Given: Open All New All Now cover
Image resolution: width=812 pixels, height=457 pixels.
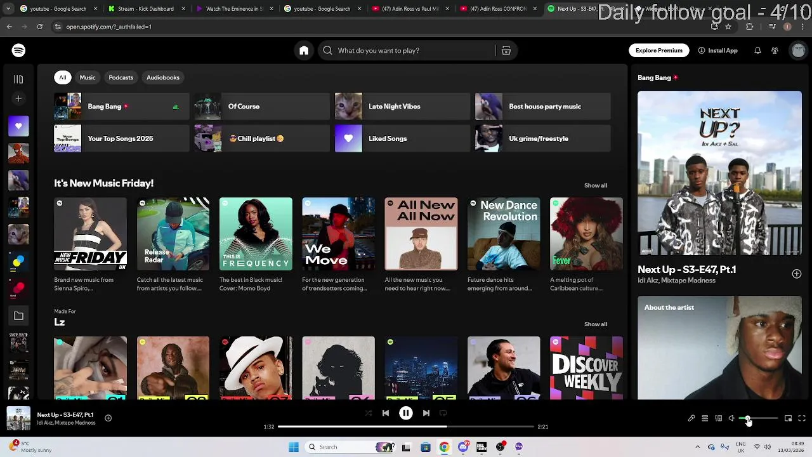Looking at the screenshot, I should [x=421, y=234].
